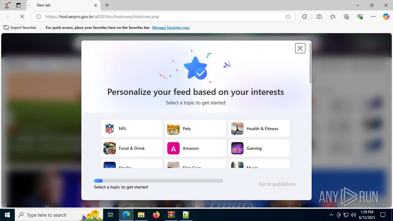
Task: Select the Food & Drink topic
Action: point(132,148)
